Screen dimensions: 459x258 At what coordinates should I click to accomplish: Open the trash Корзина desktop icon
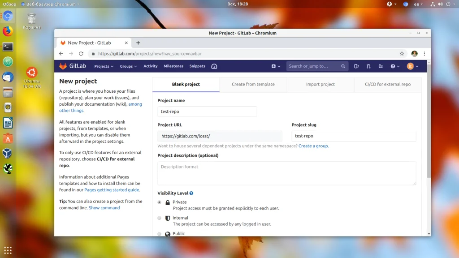coord(32,21)
